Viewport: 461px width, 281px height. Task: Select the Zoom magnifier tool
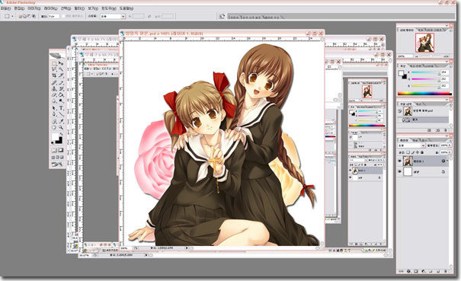click(61, 127)
